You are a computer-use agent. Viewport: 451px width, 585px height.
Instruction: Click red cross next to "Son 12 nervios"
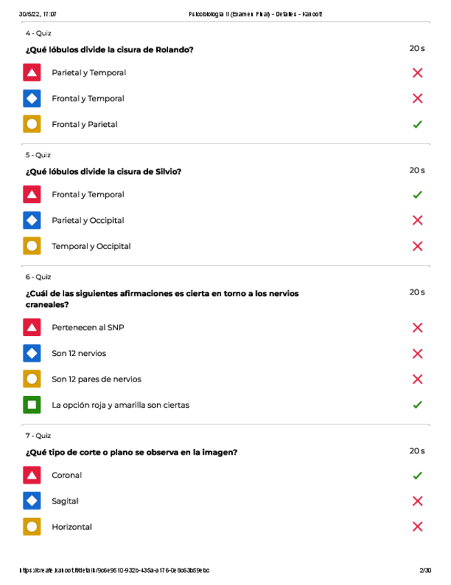click(417, 354)
